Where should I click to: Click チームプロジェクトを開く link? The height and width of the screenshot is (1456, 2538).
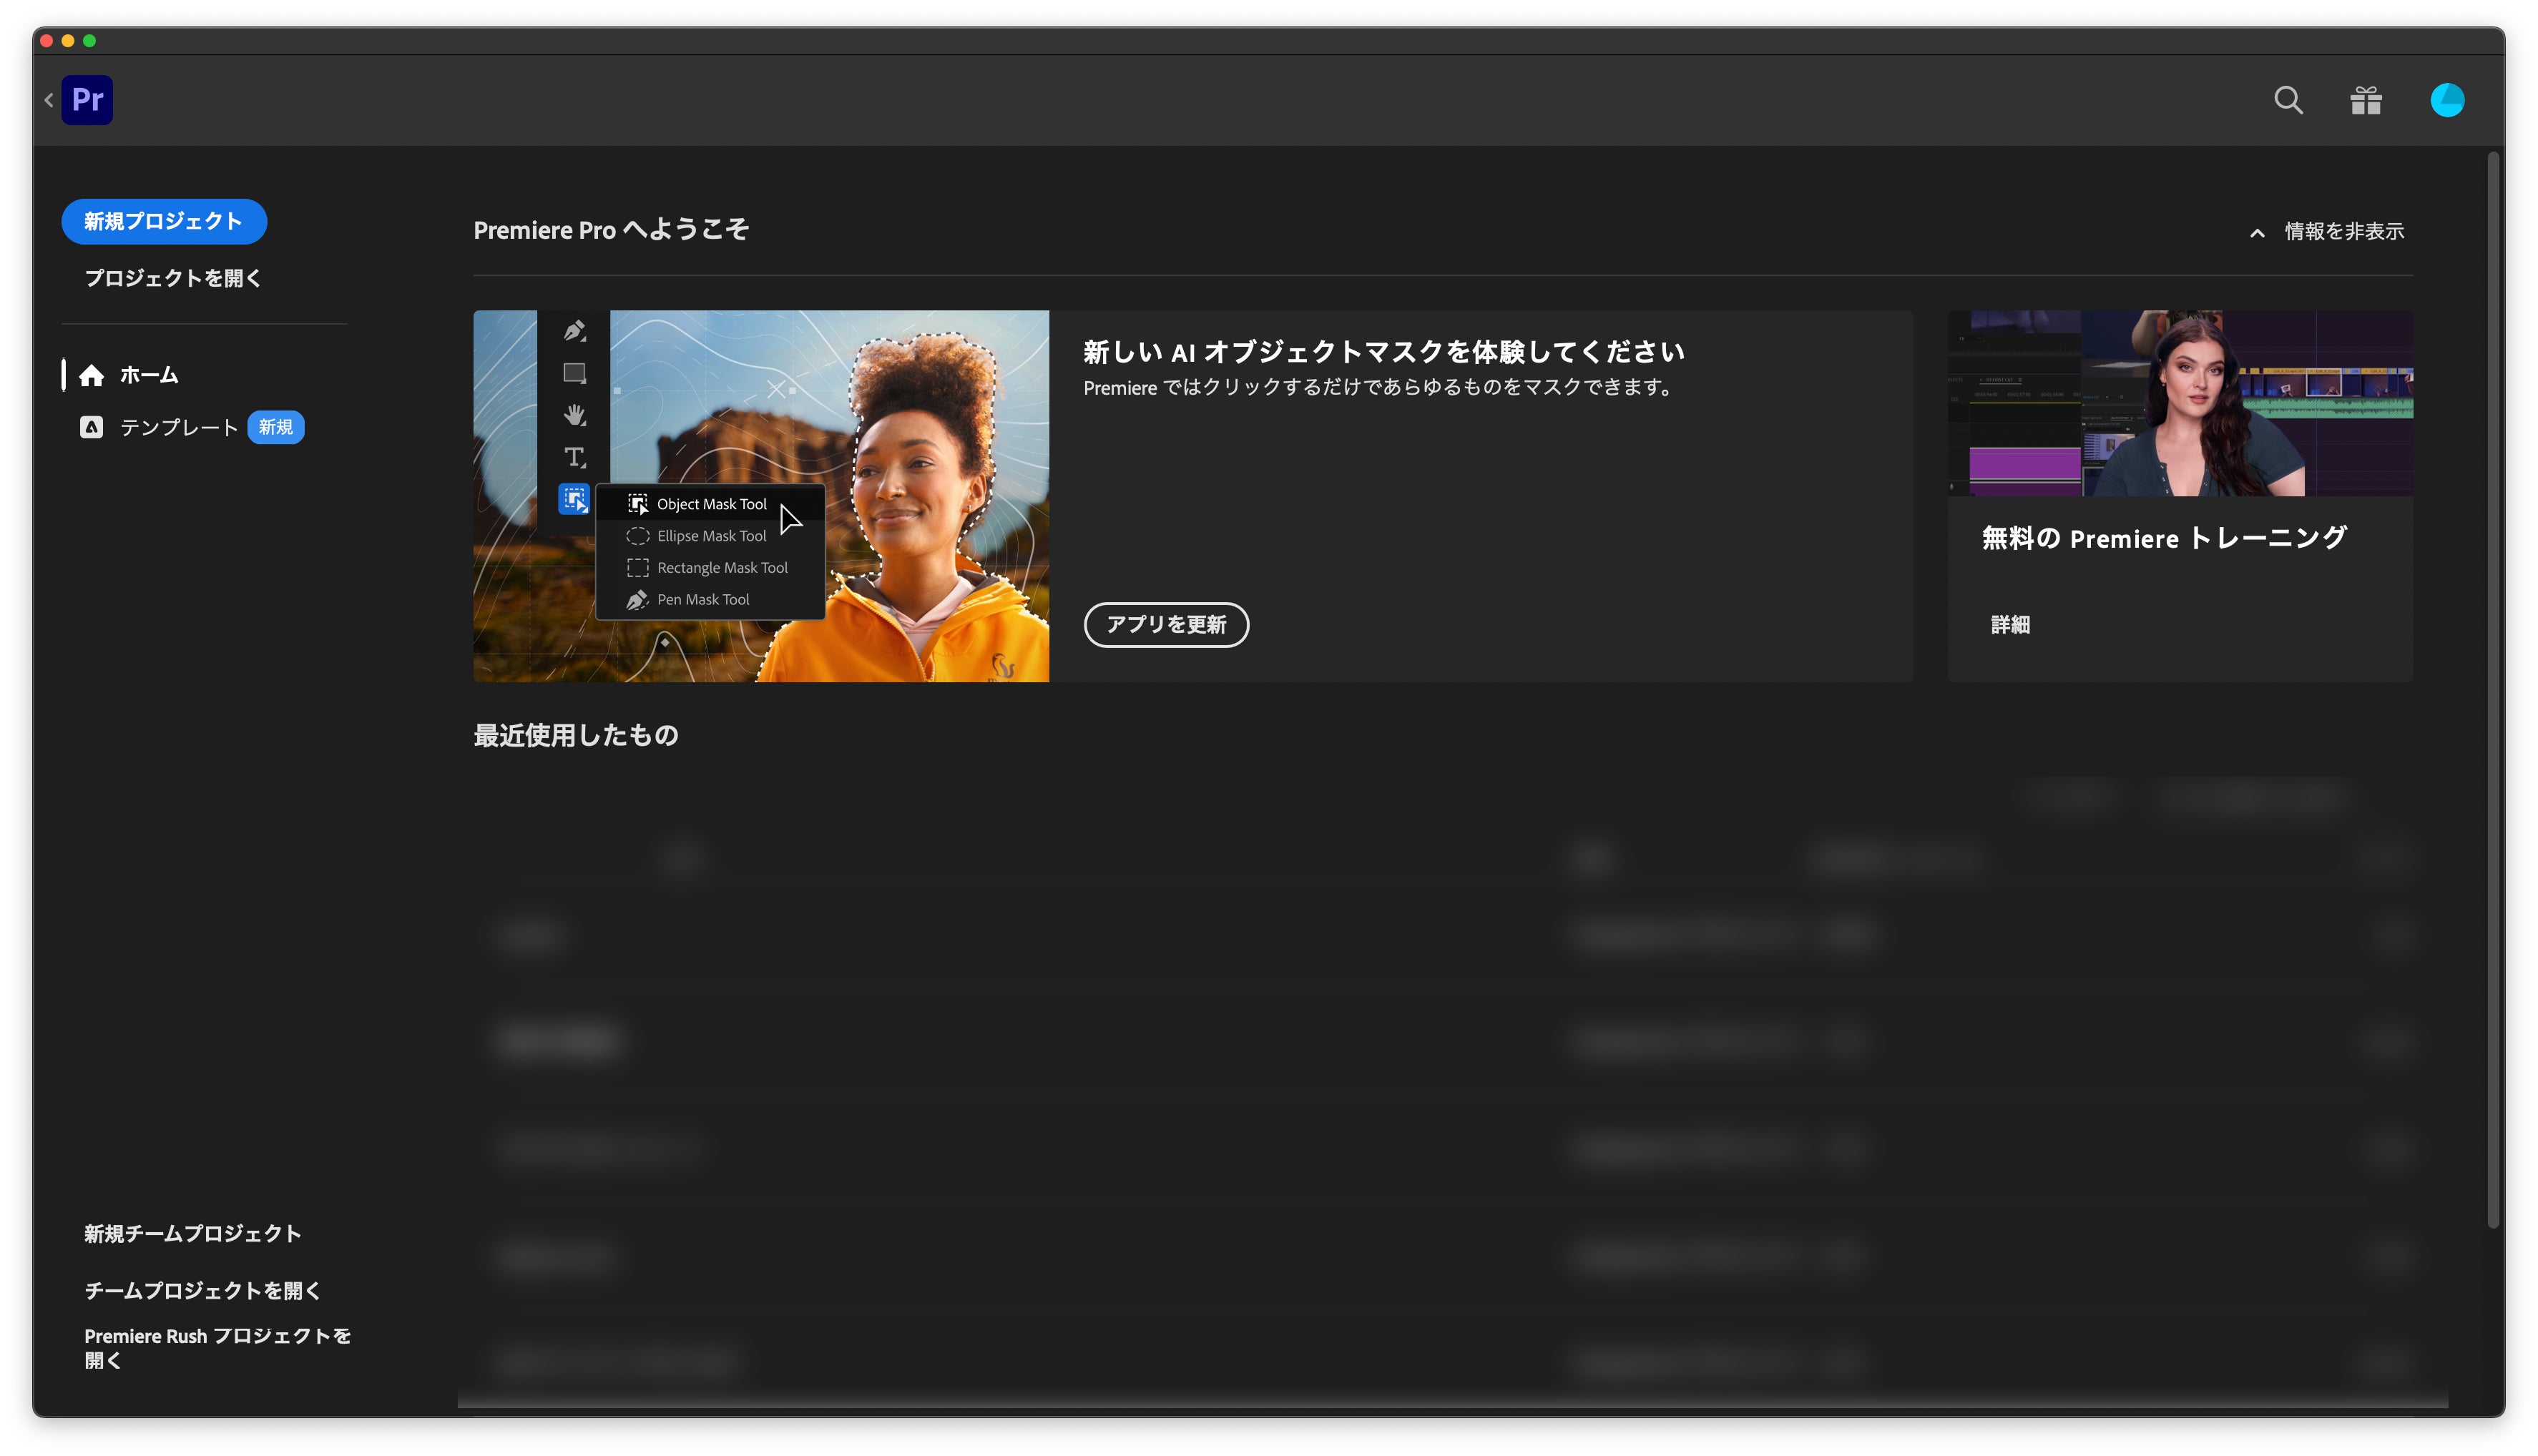202,1291
